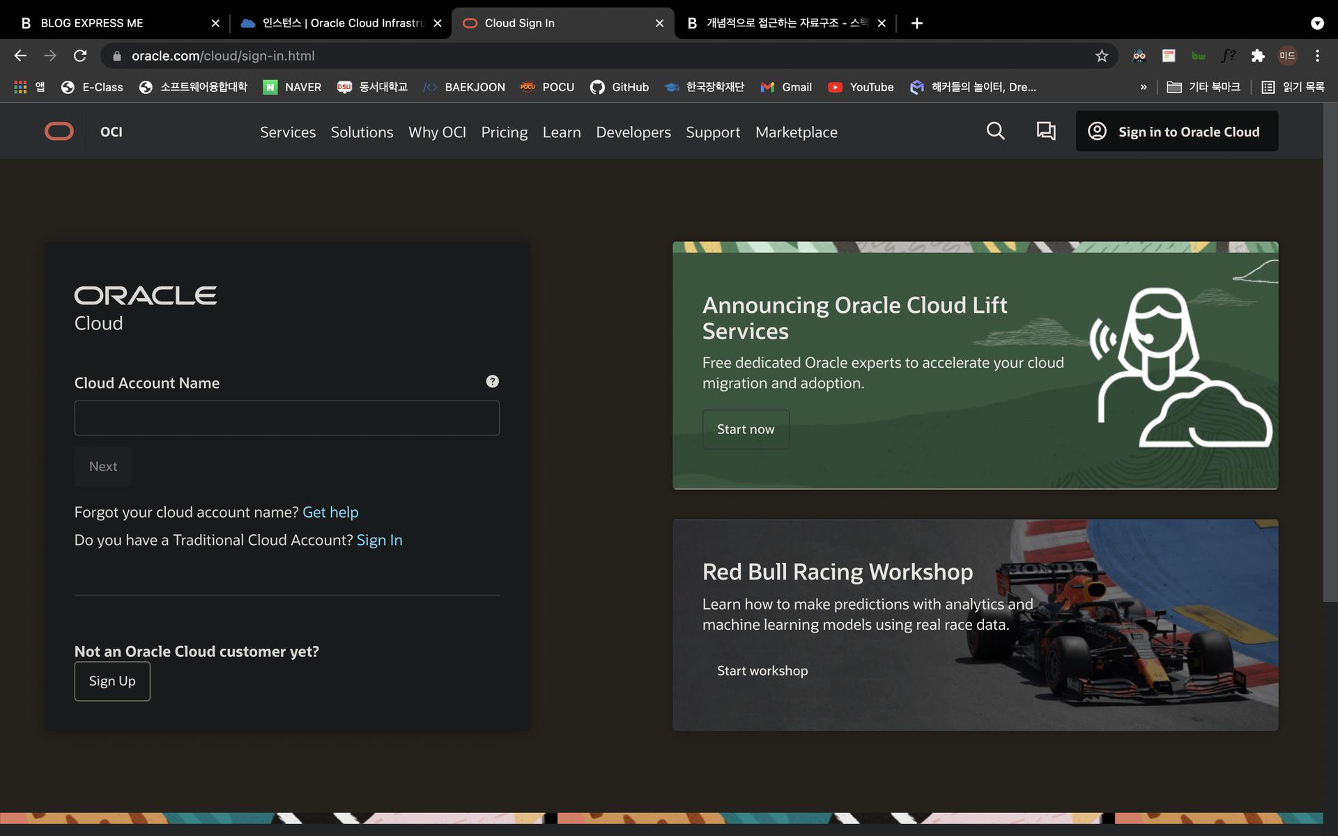This screenshot has height=836, width=1338.
Task: Open the site search magnifier icon
Action: click(x=995, y=131)
